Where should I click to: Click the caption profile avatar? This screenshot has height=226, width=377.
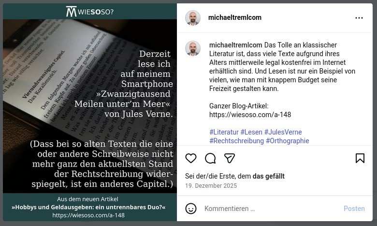pyautogui.click(x=193, y=48)
